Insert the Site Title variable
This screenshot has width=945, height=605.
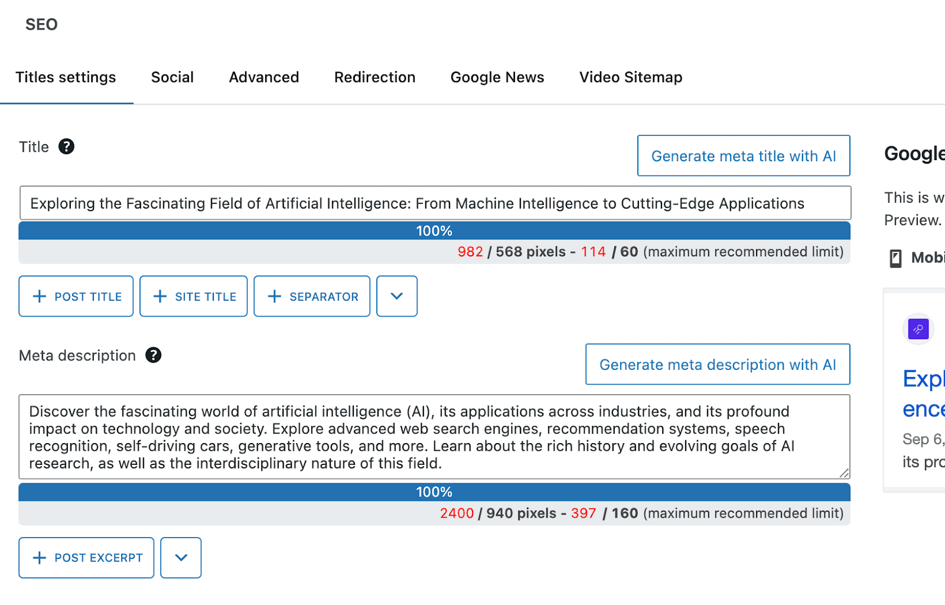tap(193, 296)
